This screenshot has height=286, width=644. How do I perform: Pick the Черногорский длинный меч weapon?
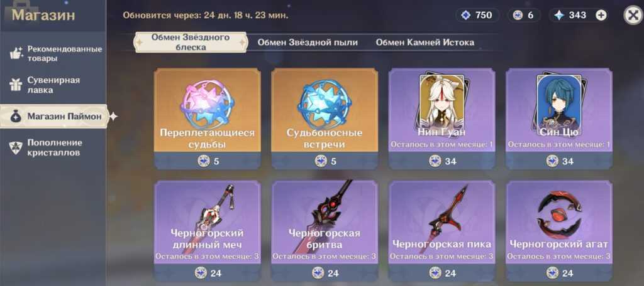point(207,231)
